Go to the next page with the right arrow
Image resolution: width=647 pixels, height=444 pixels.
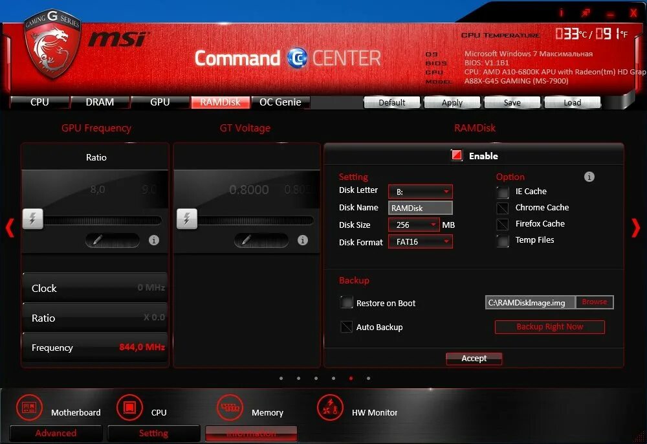click(x=636, y=228)
